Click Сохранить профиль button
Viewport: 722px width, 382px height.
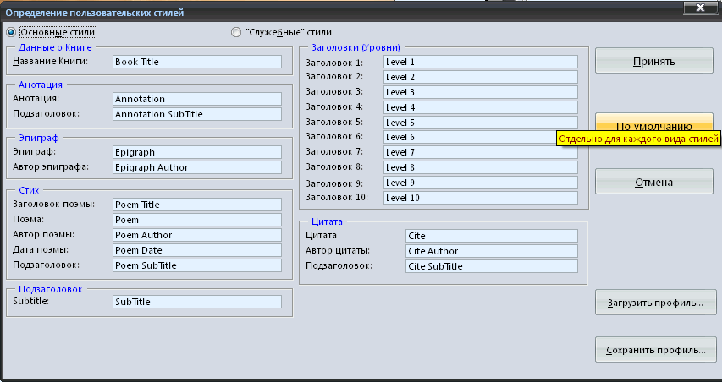(656, 350)
